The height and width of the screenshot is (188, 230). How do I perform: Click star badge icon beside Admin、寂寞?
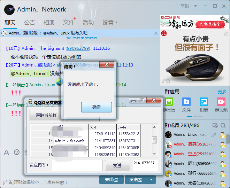[x=222, y=144]
